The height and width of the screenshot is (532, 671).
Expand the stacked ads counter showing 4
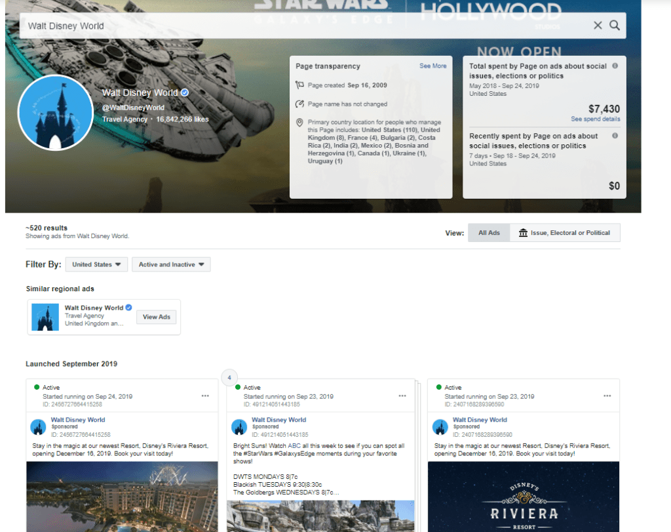click(229, 377)
